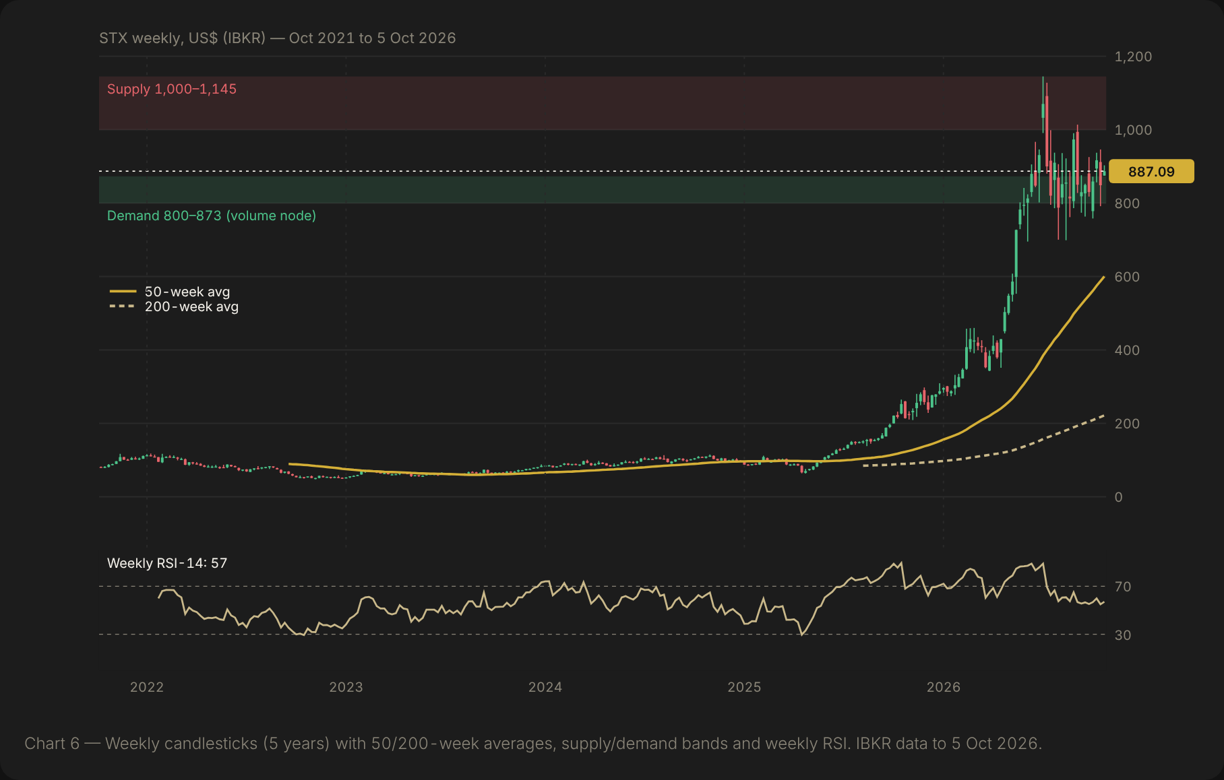Viewport: 1224px width, 780px height.
Task: Select the 'Supply 1,000–1,145' zone label
Action: click(172, 89)
